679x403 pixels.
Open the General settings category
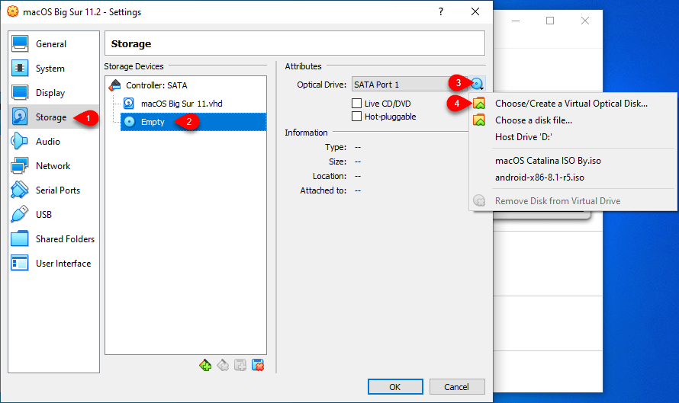tap(53, 44)
